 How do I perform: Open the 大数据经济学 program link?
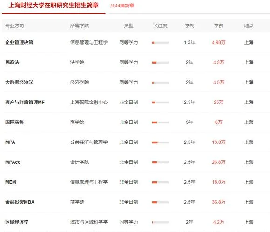[19, 83]
